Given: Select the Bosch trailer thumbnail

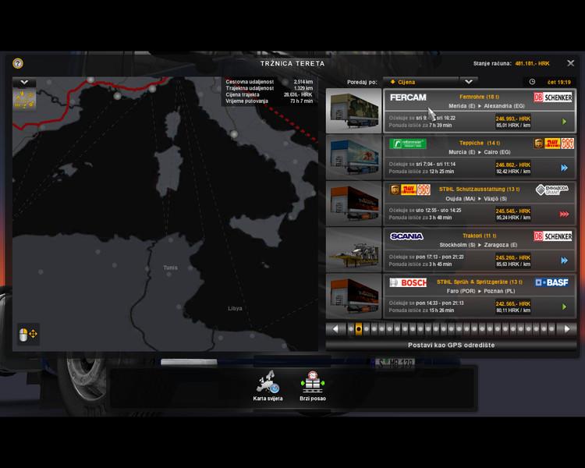Looking at the screenshot, I should pyautogui.click(x=353, y=296).
